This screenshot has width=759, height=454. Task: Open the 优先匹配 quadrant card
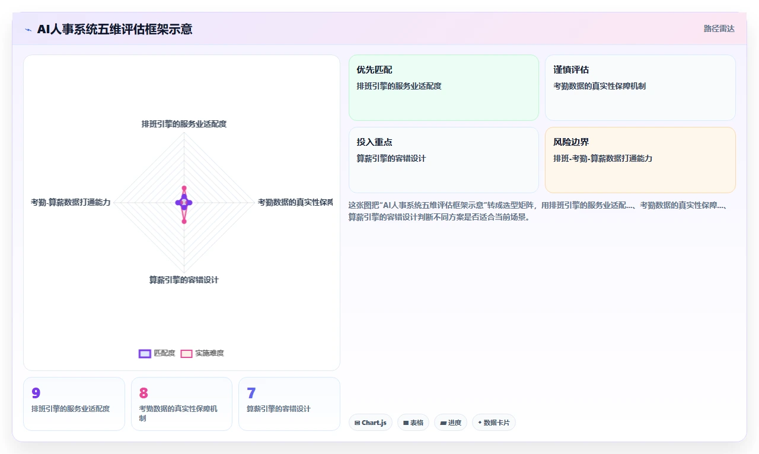(x=444, y=88)
